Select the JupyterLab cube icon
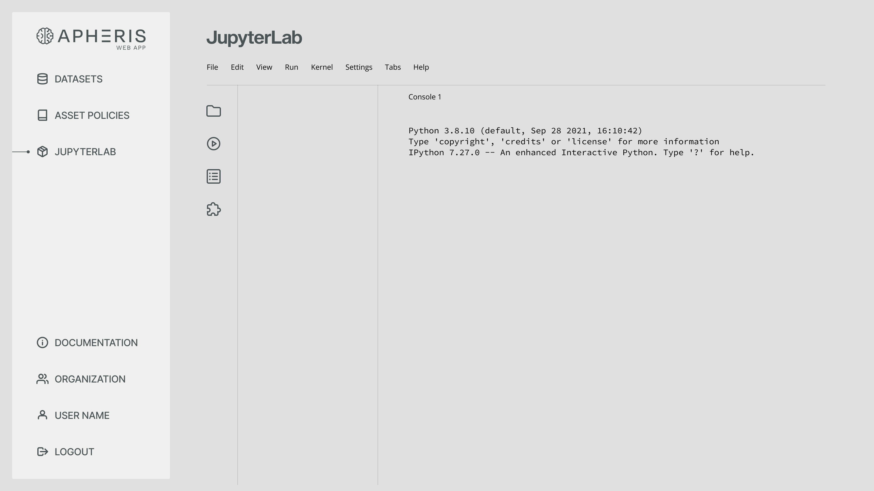Viewport: 874px width, 491px height. tap(42, 152)
